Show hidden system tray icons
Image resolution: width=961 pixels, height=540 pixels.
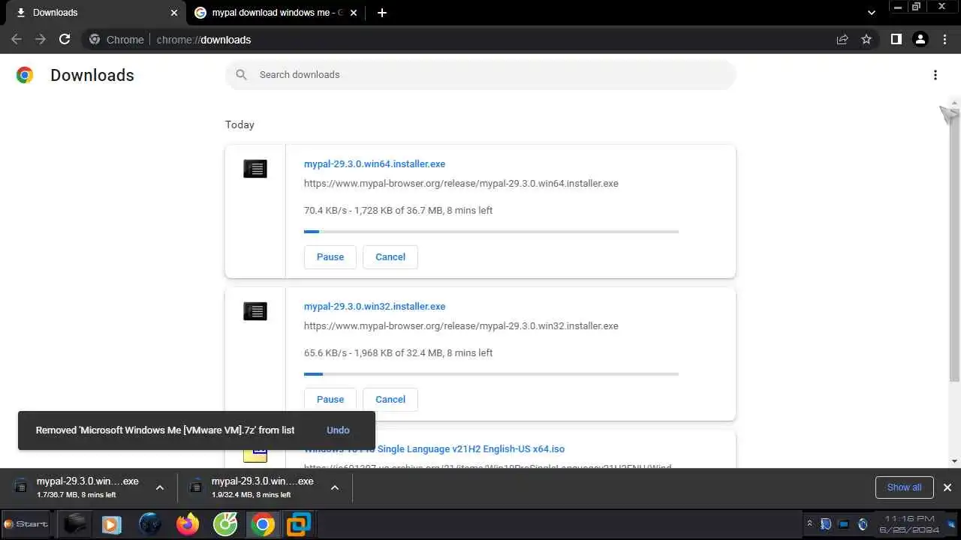click(809, 523)
